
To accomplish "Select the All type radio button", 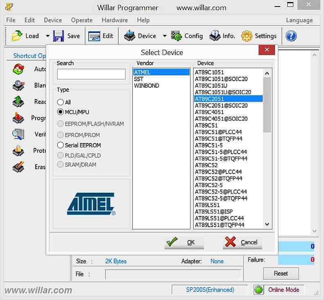I will (60, 102).
